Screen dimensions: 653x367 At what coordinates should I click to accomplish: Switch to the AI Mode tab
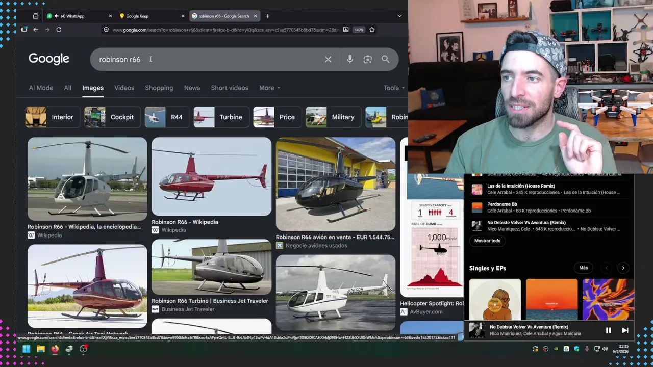click(41, 88)
